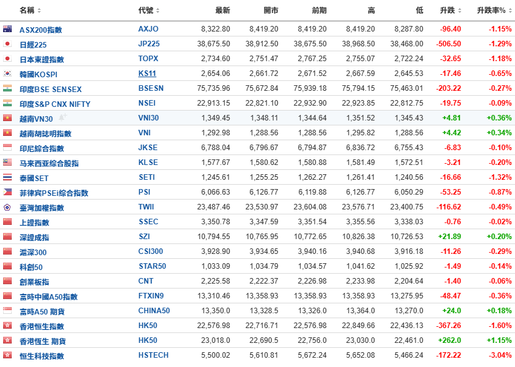Click the China flag beside 科創50

click(7, 266)
